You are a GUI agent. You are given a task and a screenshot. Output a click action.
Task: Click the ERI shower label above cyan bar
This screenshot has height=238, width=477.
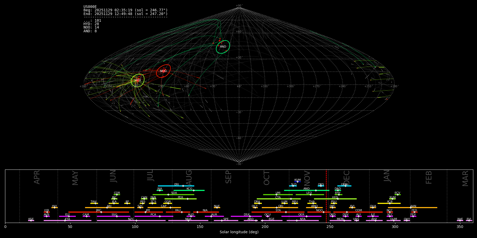point(176,185)
